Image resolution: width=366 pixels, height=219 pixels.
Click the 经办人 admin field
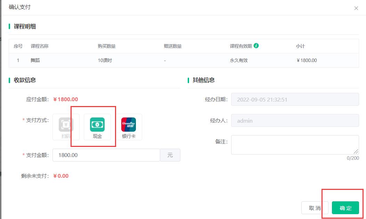(295, 121)
